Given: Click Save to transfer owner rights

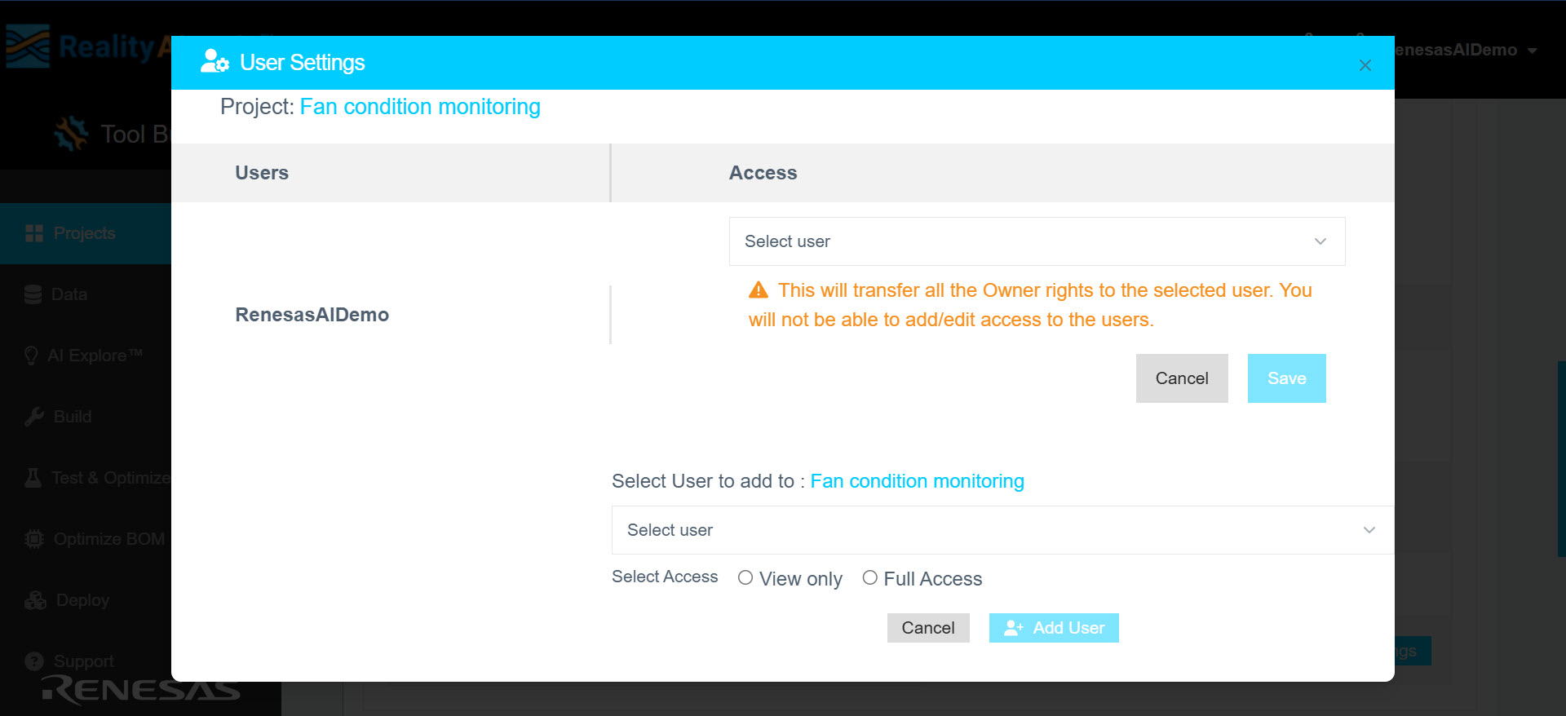Looking at the screenshot, I should 1286,378.
